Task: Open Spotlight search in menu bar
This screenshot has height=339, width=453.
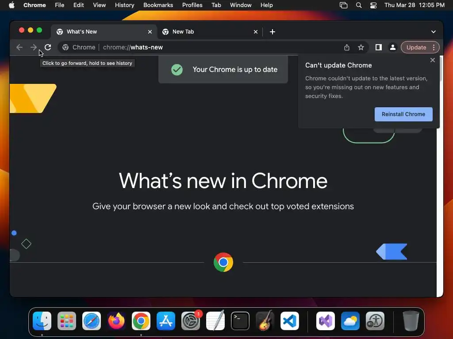Action: point(358,5)
